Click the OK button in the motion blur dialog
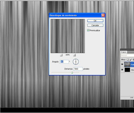 click(x=95, y=21)
